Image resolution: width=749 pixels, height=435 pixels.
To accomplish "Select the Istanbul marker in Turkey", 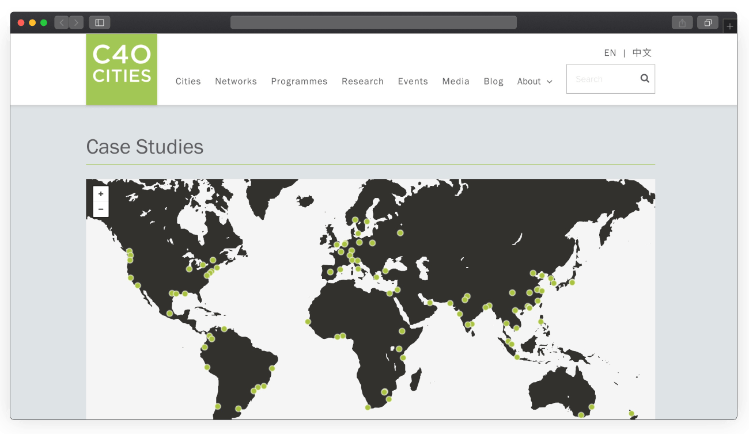I will 385,271.
